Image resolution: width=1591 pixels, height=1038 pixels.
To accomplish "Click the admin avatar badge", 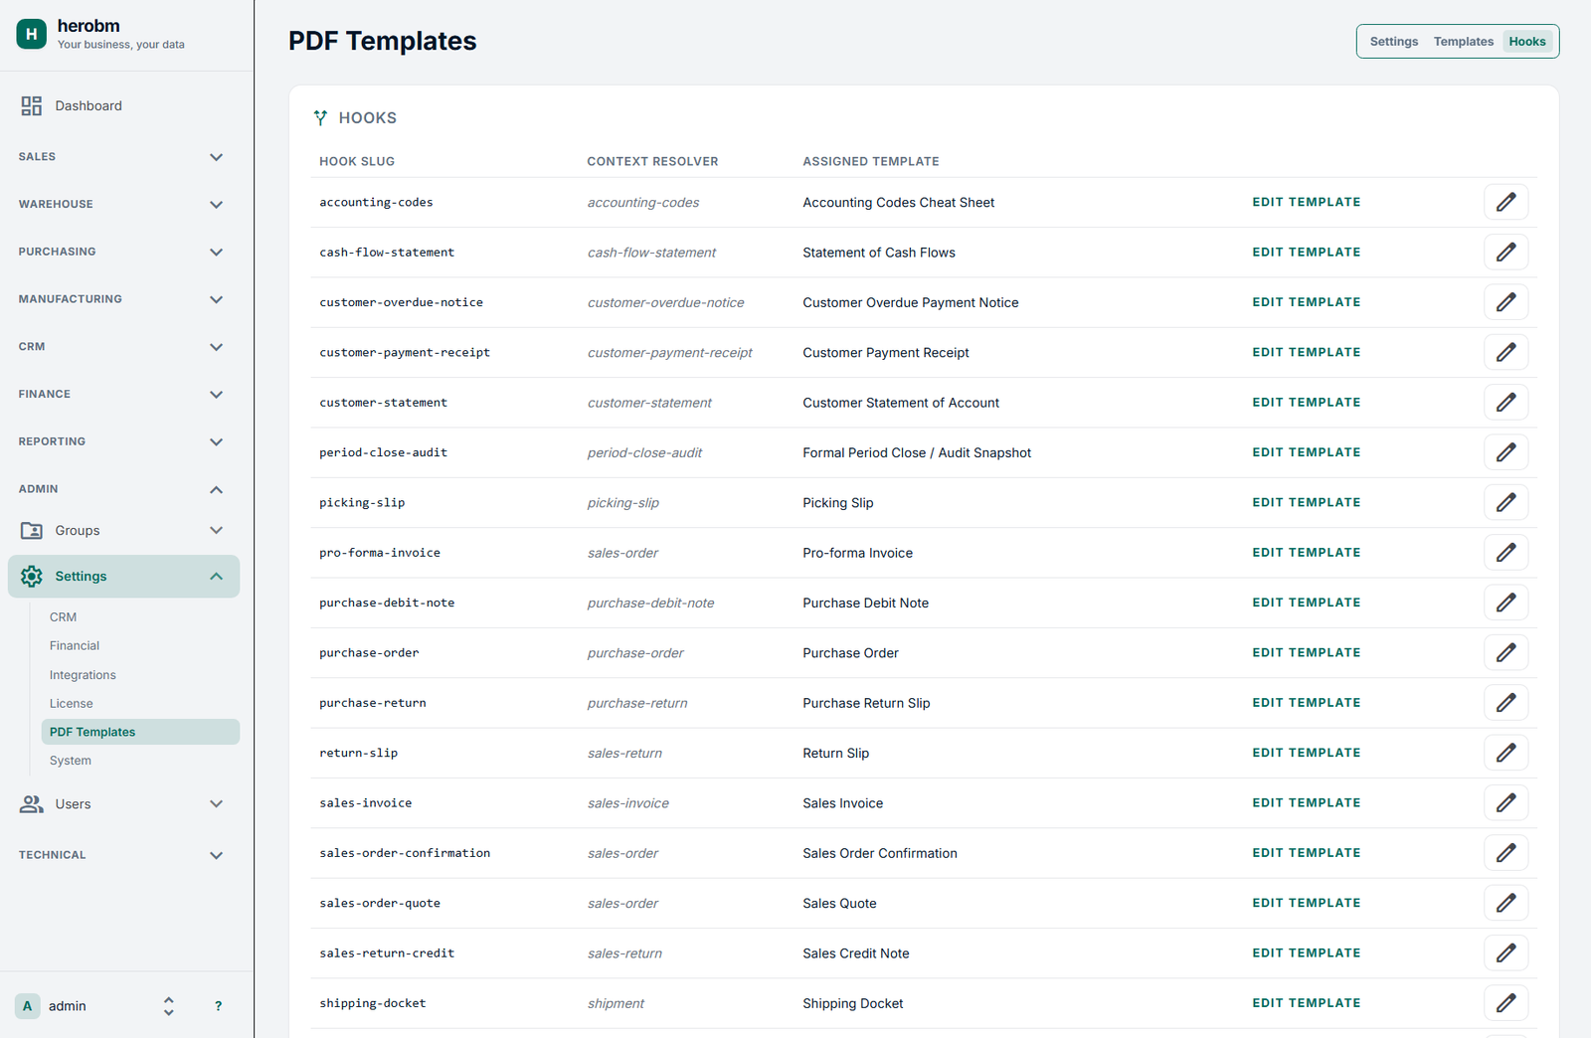I will 28,1006.
